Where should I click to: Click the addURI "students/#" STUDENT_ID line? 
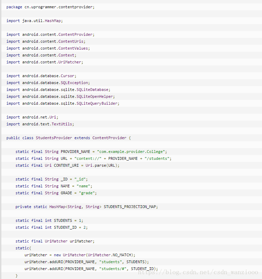tap(91, 269)
